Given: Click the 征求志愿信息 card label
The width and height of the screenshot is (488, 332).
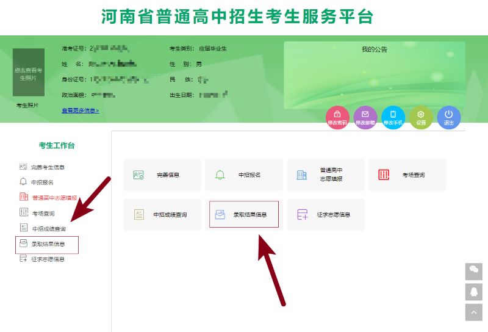Looking at the screenshot, I should coord(334,215).
